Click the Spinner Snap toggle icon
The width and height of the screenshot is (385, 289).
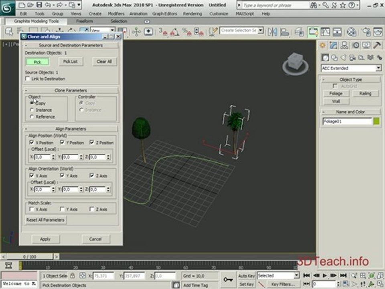coord(199,32)
